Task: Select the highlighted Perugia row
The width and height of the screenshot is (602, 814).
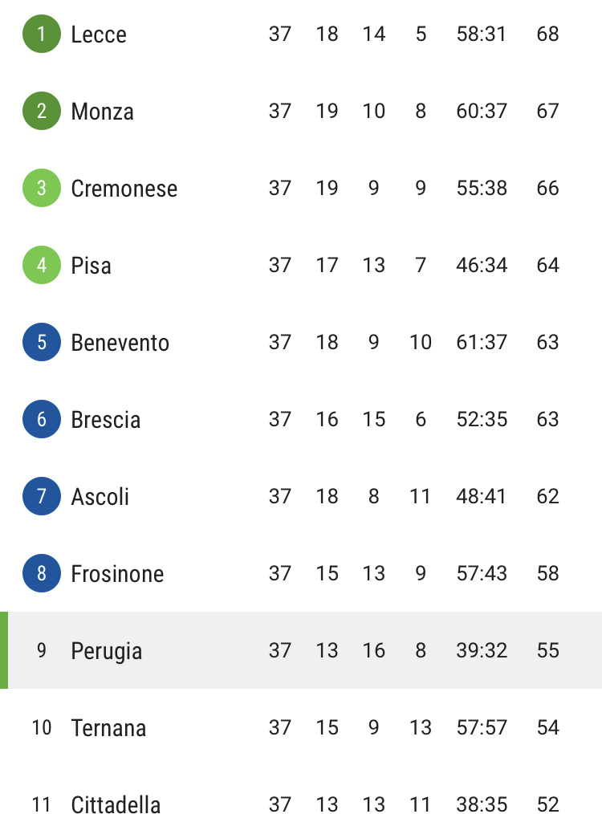Action: click(x=301, y=650)
